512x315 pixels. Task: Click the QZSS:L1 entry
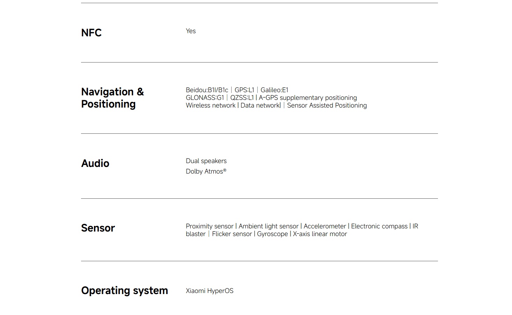point(242,97)
